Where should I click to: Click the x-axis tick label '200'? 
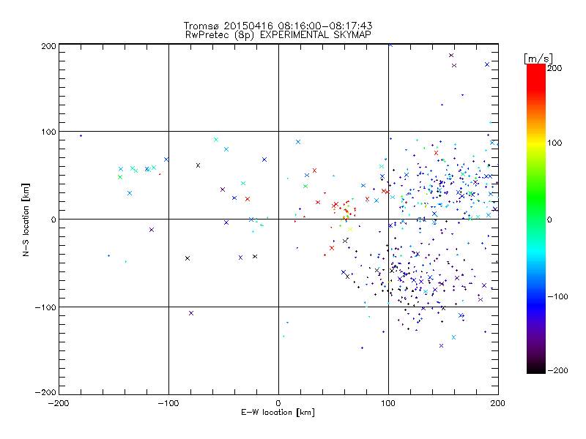pyautogui.click(x=498, y=403)
